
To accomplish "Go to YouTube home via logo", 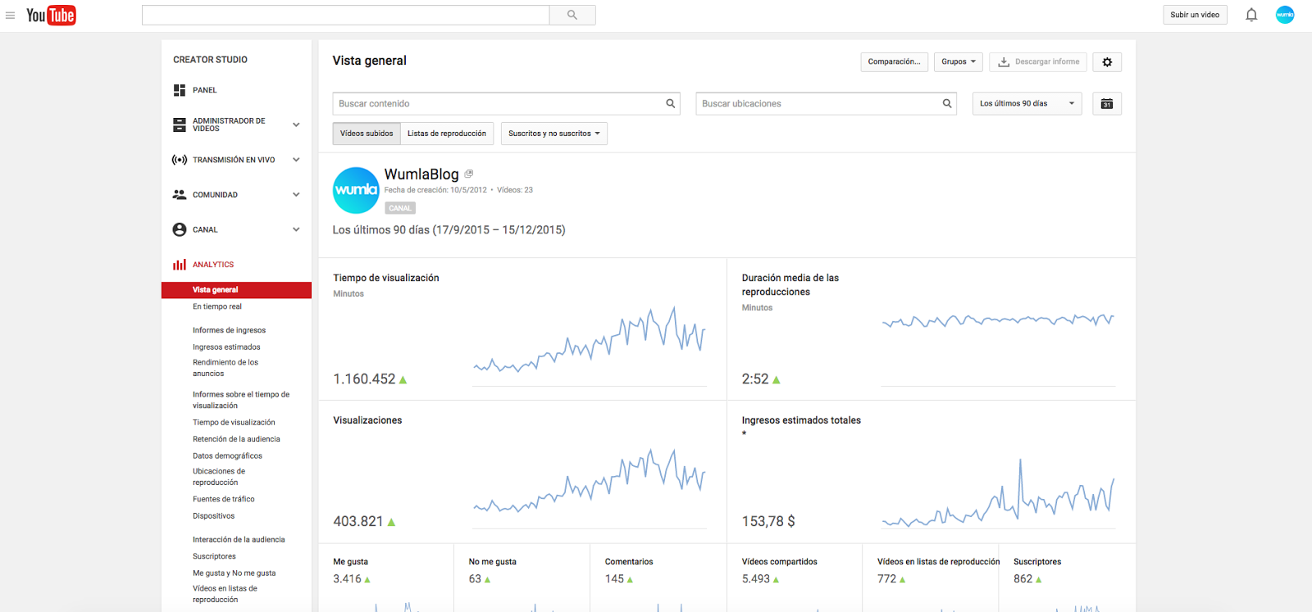I will point(51,16).
